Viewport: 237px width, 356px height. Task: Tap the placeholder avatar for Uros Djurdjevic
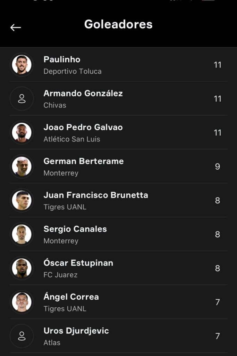pos(22,336)
